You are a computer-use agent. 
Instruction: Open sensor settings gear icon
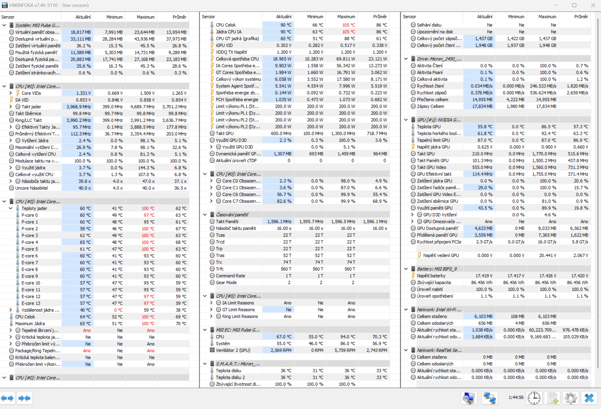[571, 398]
